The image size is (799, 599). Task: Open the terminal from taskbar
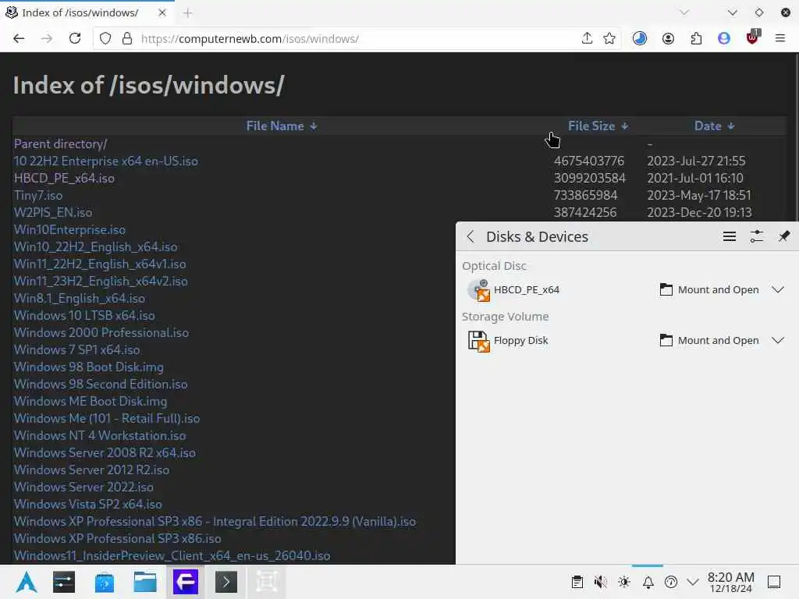point(226,582)
